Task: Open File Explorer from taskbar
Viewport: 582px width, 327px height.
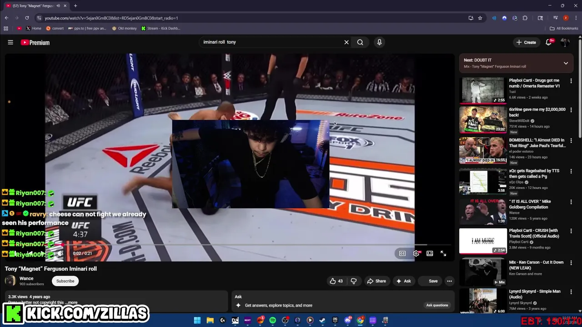Action: [x=210, y=320]
